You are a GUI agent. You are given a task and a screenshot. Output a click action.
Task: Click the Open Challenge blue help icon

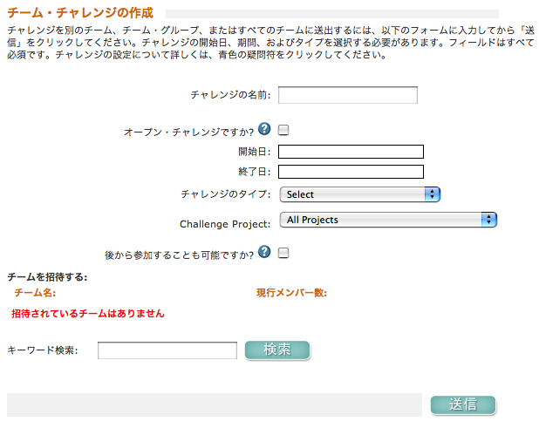coord(265,131)
